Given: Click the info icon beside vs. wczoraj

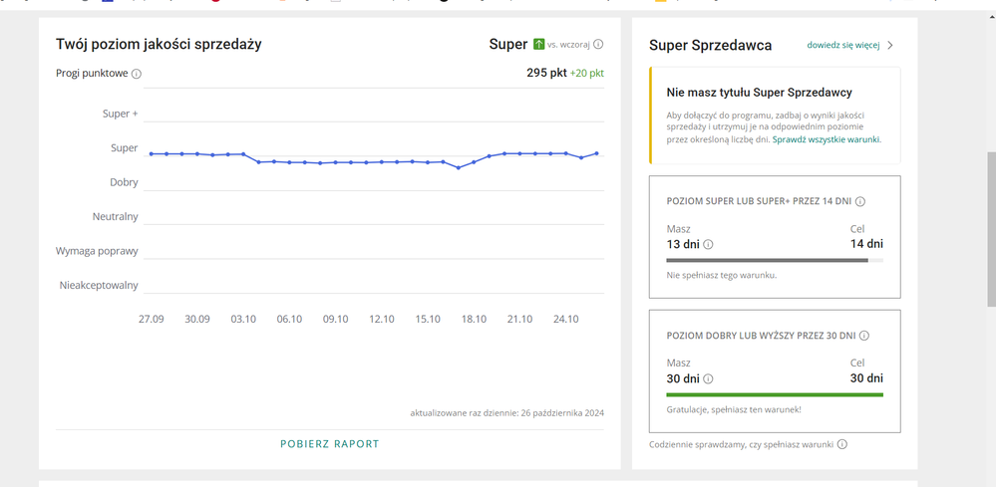Looking at the screenshot, I should 598,45.
